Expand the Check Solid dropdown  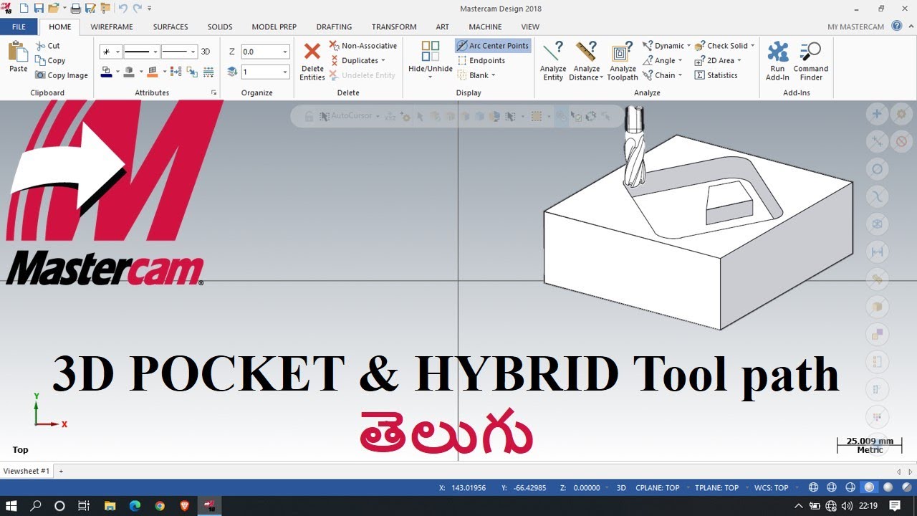click(752, 46)
